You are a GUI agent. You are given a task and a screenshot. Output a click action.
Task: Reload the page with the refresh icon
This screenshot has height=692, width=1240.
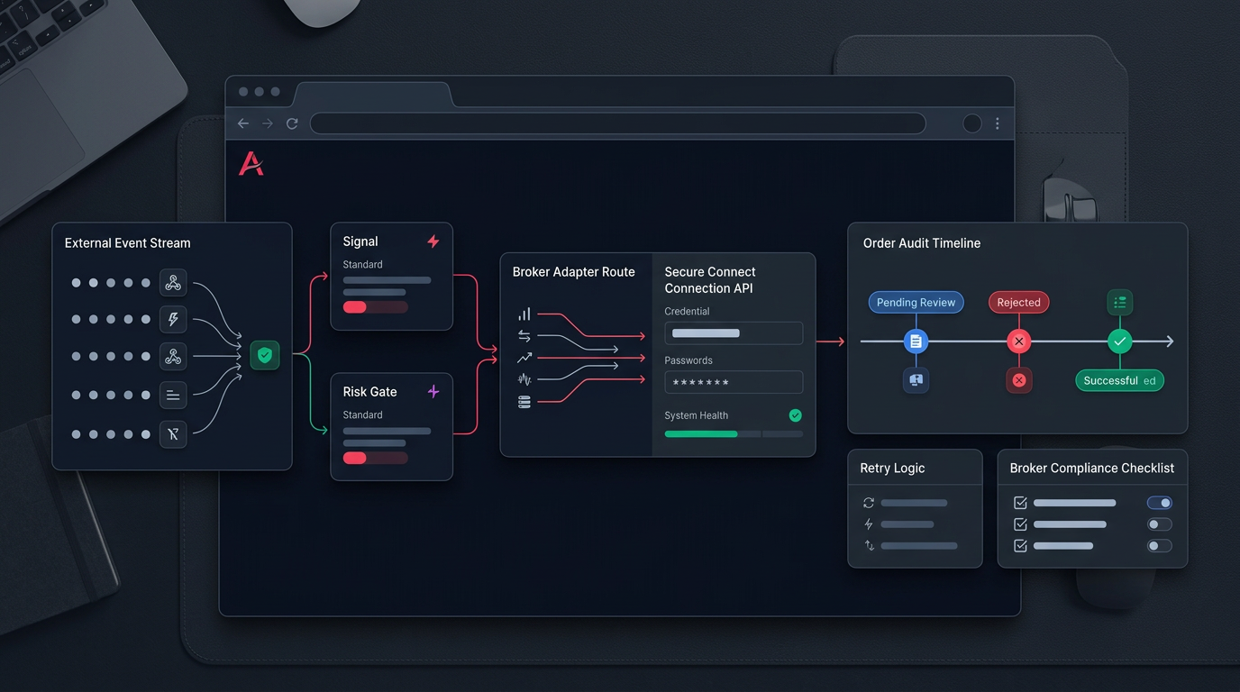[292, 123]
